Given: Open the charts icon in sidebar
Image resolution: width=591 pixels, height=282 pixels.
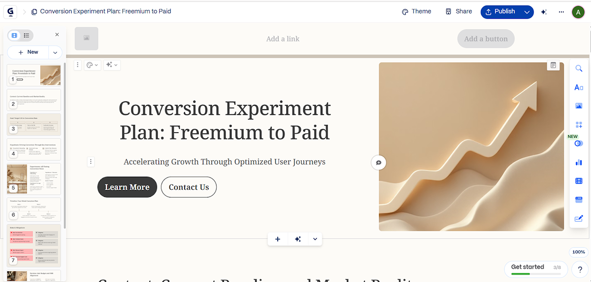Looking at the screenshot, I should pyautogui.click(x=579, y=162).
